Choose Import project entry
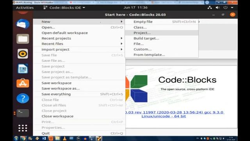The width and height of the screenshot is (250, 141). point(79,49)
